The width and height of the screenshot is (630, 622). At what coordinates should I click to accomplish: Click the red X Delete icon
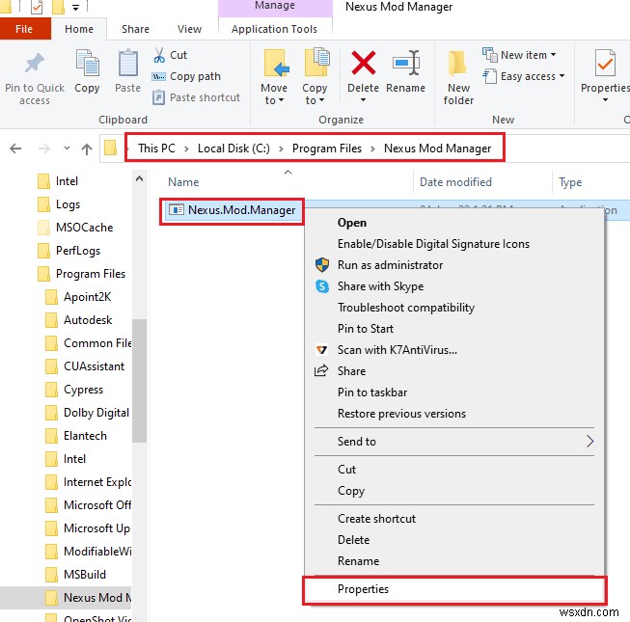tap(363, 63)
